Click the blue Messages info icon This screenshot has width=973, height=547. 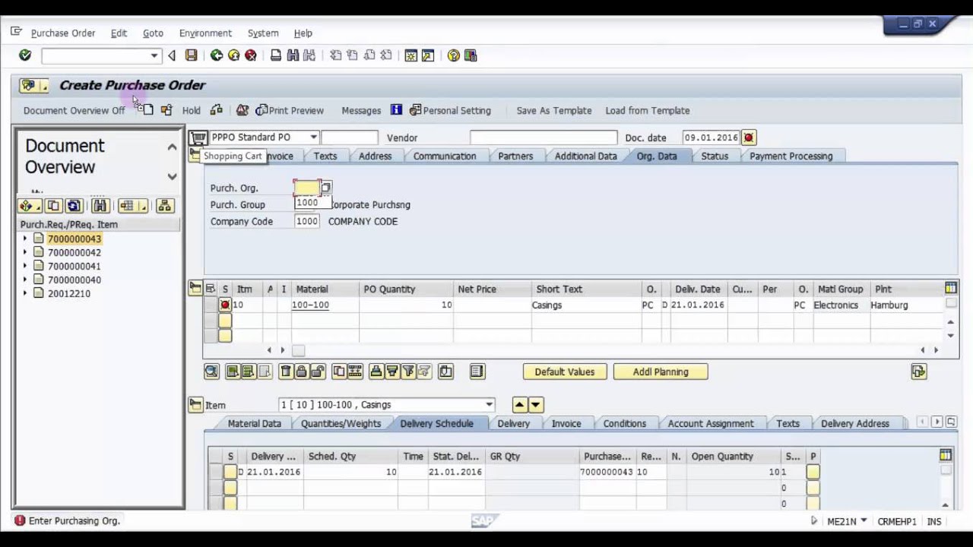[396, 110]
